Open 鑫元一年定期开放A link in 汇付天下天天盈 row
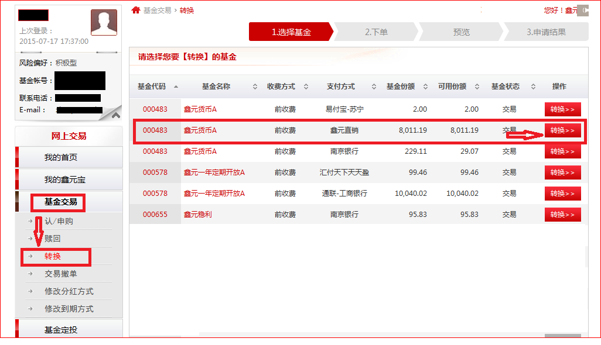Screen dimensions: 601x345 pos(214,172)
